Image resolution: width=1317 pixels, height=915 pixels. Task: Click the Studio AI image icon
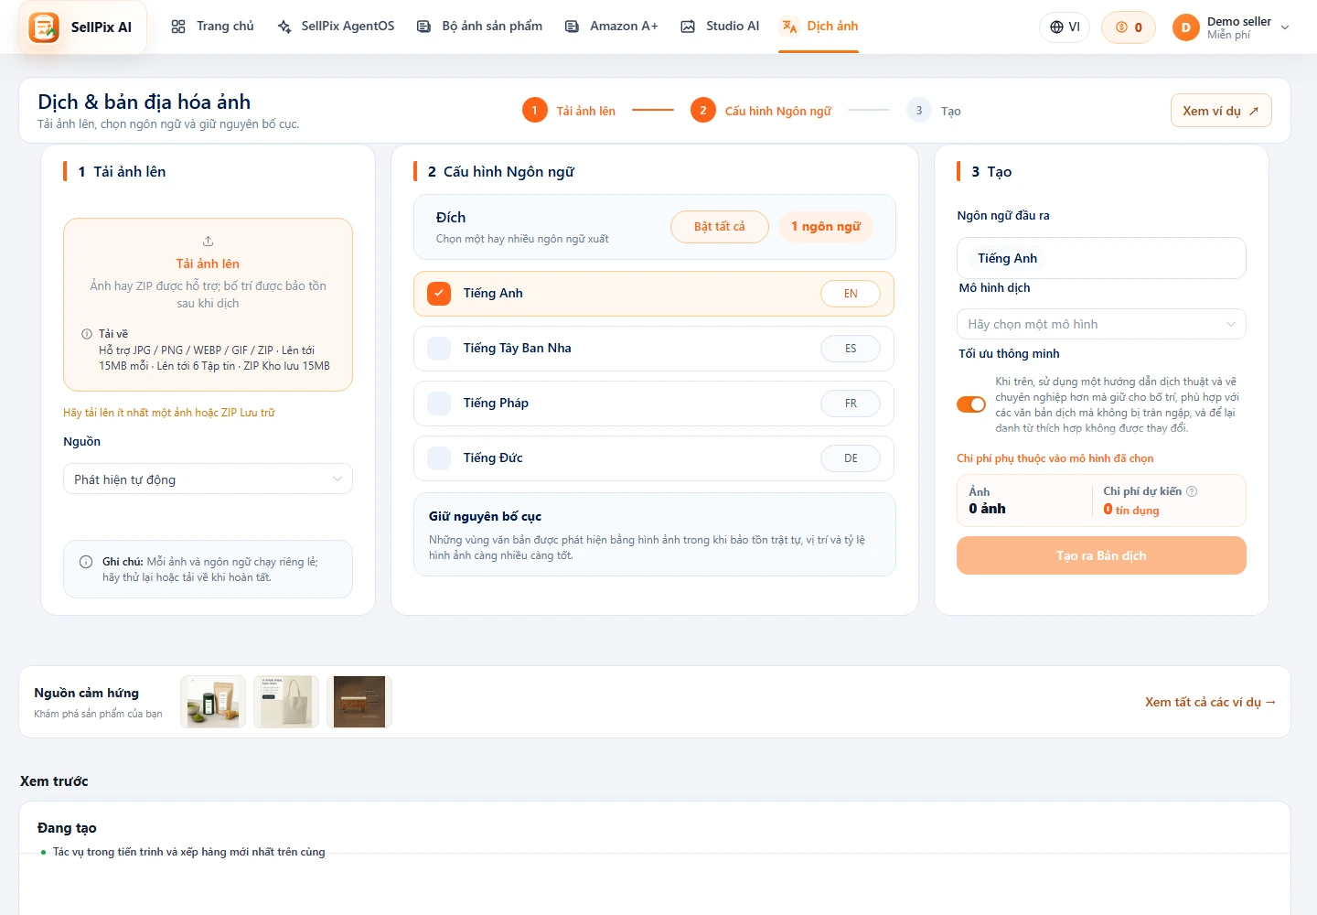688,27
